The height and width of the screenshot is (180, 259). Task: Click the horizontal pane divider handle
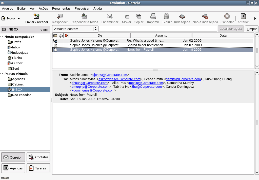tap(155, 70)
